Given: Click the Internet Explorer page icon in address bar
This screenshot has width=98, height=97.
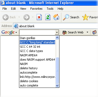Looking at the screenshot, I should pos(16,26).
